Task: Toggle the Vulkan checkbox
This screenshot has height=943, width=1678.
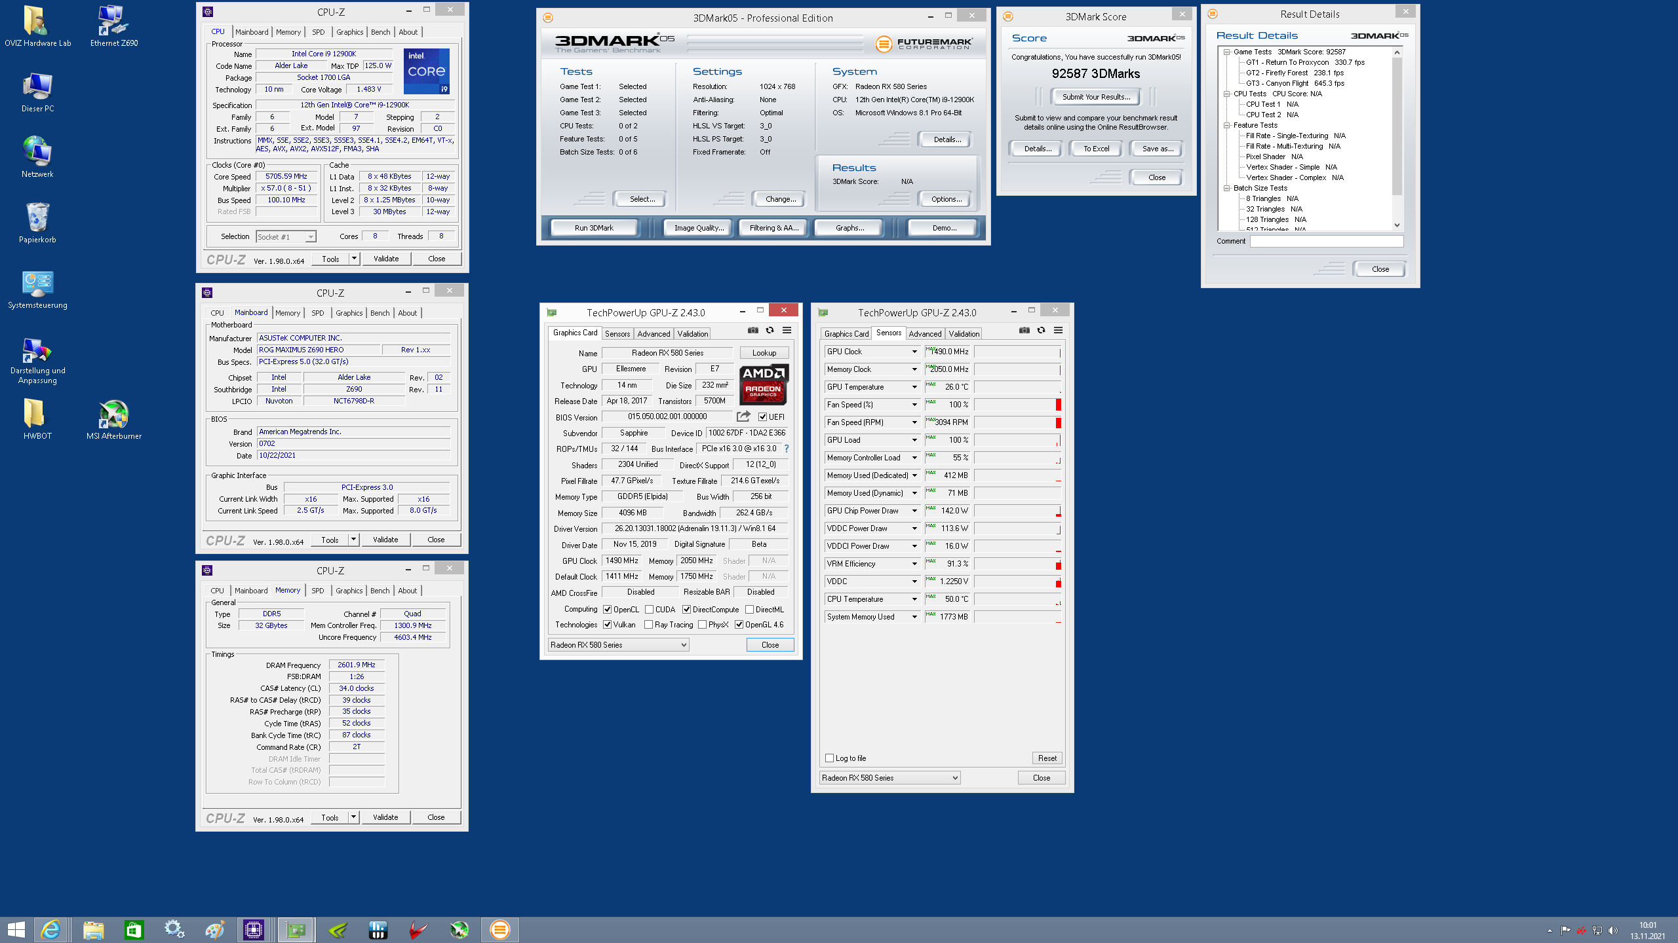Action: click(608, 625)
